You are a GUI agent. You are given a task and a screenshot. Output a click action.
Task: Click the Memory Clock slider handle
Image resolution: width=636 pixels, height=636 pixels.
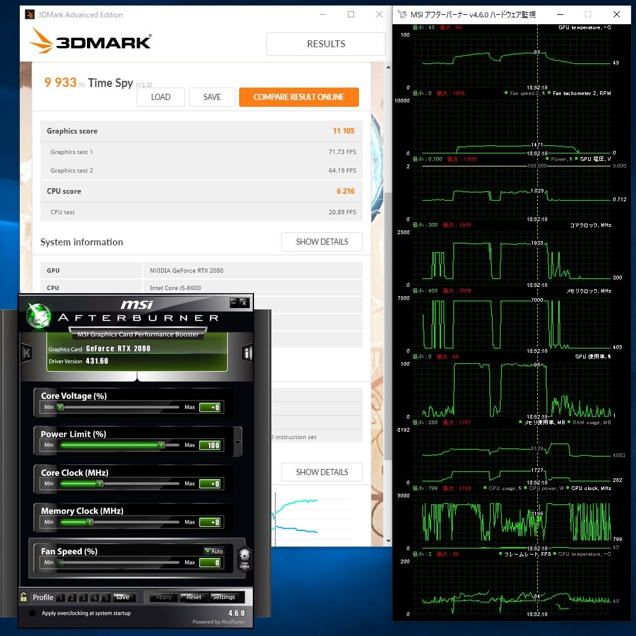pos(90,522)
